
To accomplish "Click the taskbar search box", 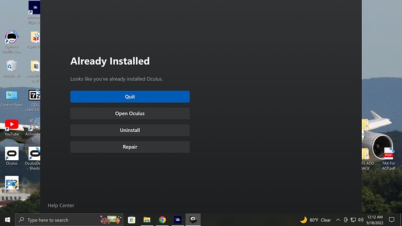I will pyautogui.click(x=69, y=220).
